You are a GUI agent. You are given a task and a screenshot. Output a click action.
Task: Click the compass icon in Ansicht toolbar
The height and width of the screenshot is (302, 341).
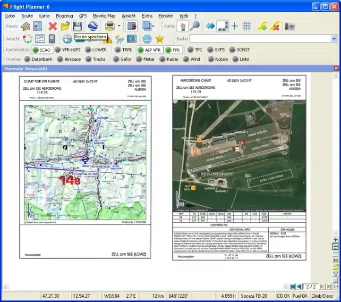click(67, 39)
